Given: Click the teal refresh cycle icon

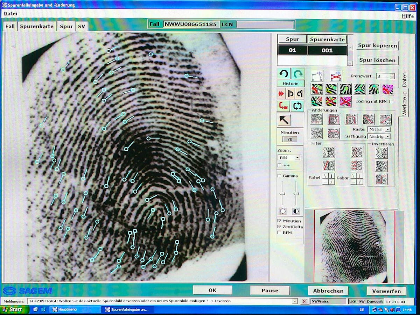Looking at the screenshot, I should [297, 106].
